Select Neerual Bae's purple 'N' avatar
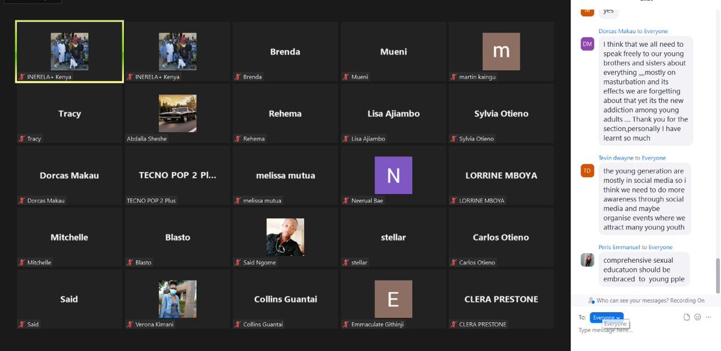This screenshot has width=721, height=351. pyautogui.click(x=393, y=175)
